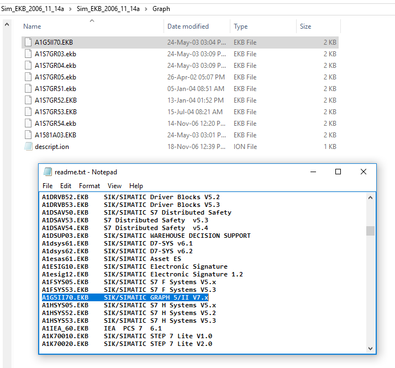This screenshot has width=395, height=368.
Task: Click line A1dsys61.EKB D7-SYS v6.1
Action: click(x=117, y=243)
